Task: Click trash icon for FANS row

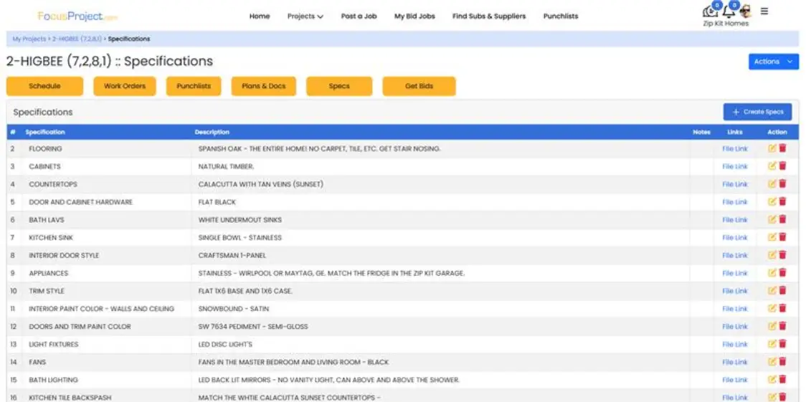Action: pyautogui.click(x=782, y=362)
